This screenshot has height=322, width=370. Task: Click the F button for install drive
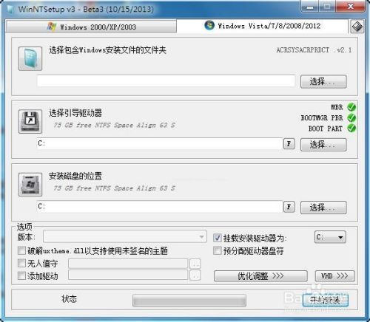(x=289, y=207)
